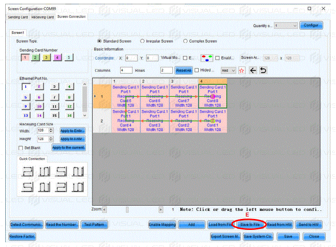Image resolution: width=336 pixels, height=247 pixels.
Task: Select Complex Screen radio button
Action: [185, 41]
